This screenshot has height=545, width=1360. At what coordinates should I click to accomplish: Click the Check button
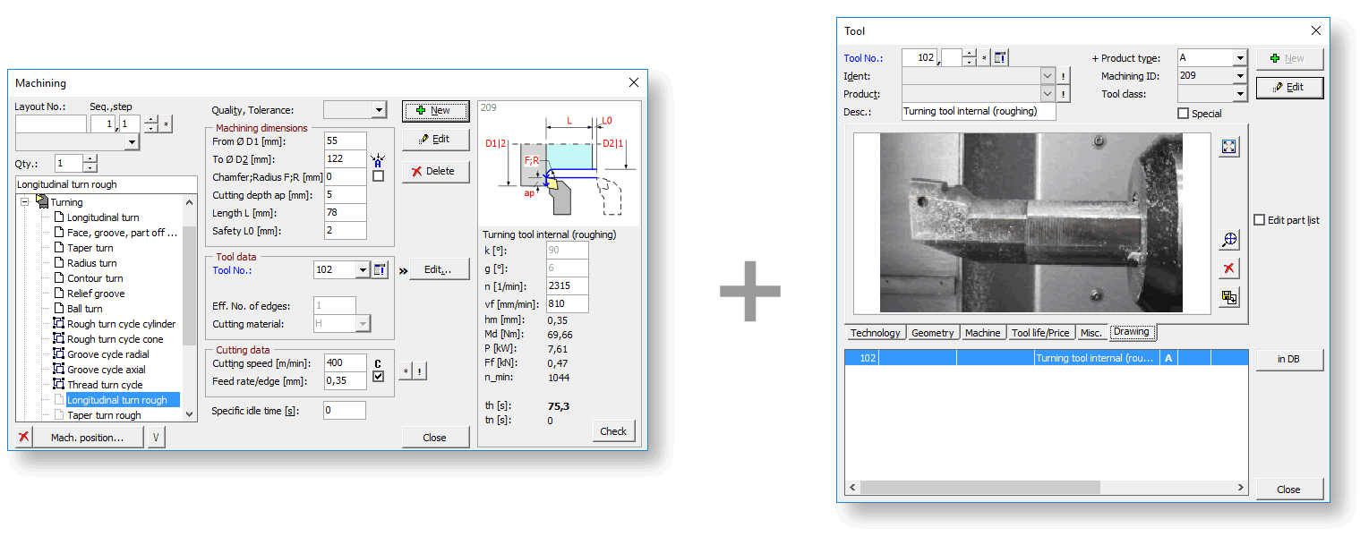point(613,431)
